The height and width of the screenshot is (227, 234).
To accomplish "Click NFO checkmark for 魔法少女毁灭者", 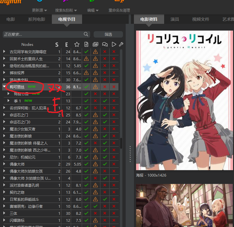I will click(86, 129).
